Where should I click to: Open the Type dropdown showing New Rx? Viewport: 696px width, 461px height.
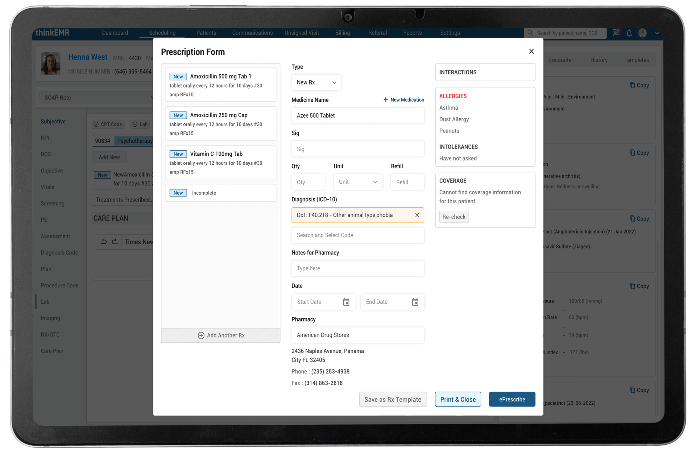point(316,82)
